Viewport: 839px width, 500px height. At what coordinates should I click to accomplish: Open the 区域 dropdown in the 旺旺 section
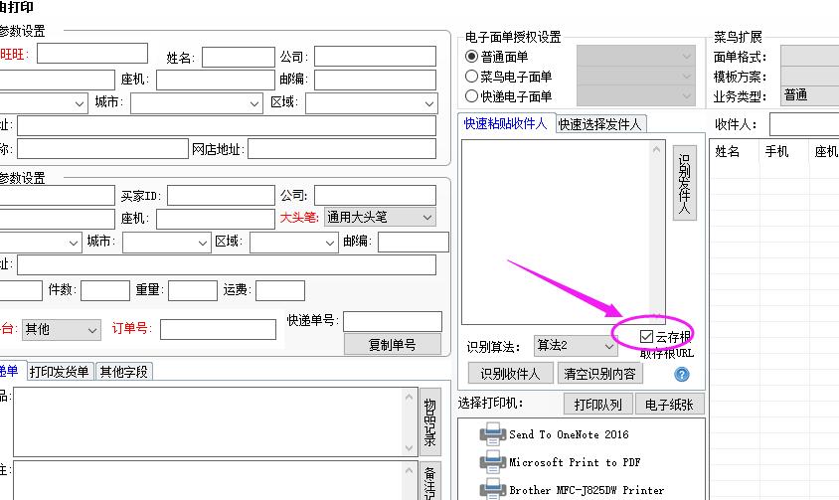(372, 103)
